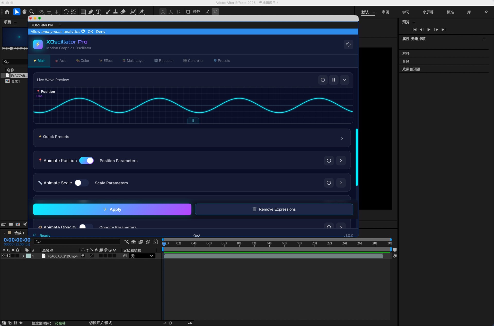This screenshot has width=494, height=326.
Task: Pause the Live Wave Preview
Action: 333,80
